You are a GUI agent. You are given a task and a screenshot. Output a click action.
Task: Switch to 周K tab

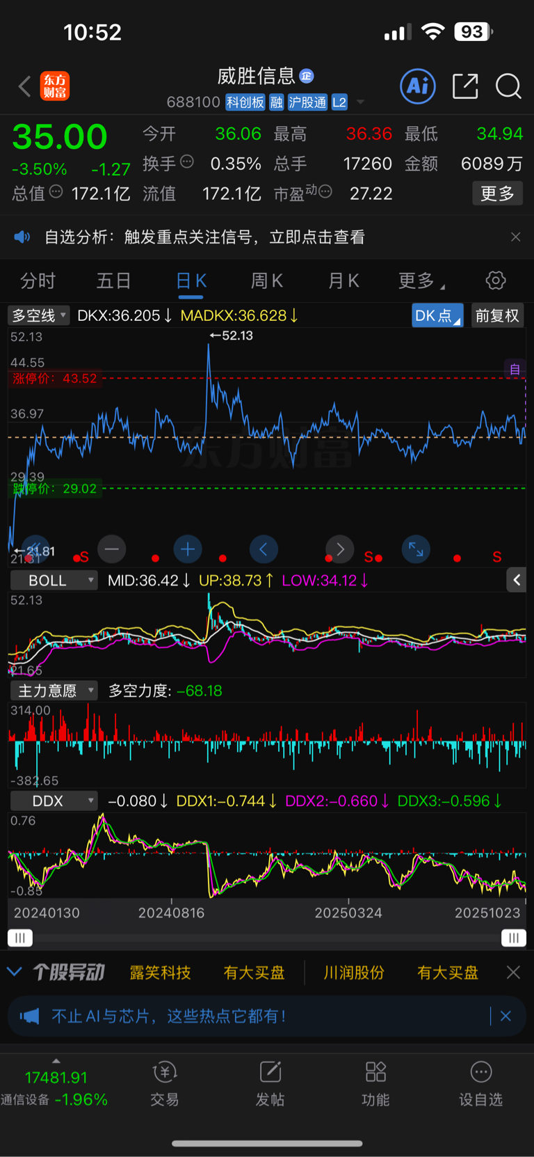[267, 281]
